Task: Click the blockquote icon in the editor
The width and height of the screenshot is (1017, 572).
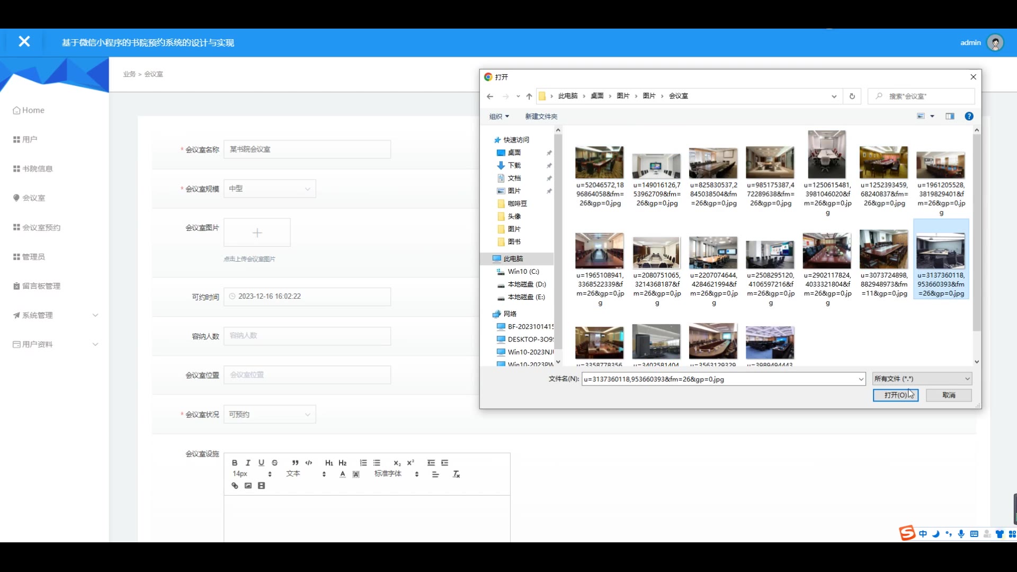Action: pyautogui.click(x=295, y=462)
